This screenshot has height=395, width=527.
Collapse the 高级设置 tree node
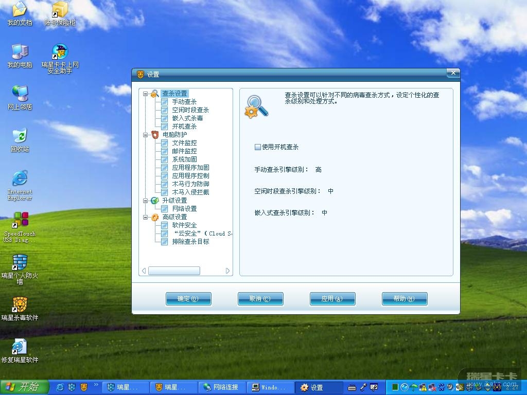point(146,217)
